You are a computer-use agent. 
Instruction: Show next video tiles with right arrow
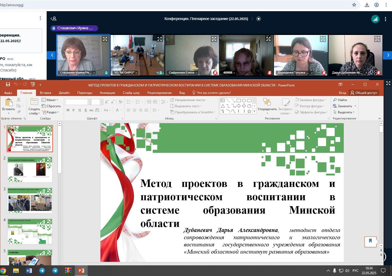coord(388,55)
